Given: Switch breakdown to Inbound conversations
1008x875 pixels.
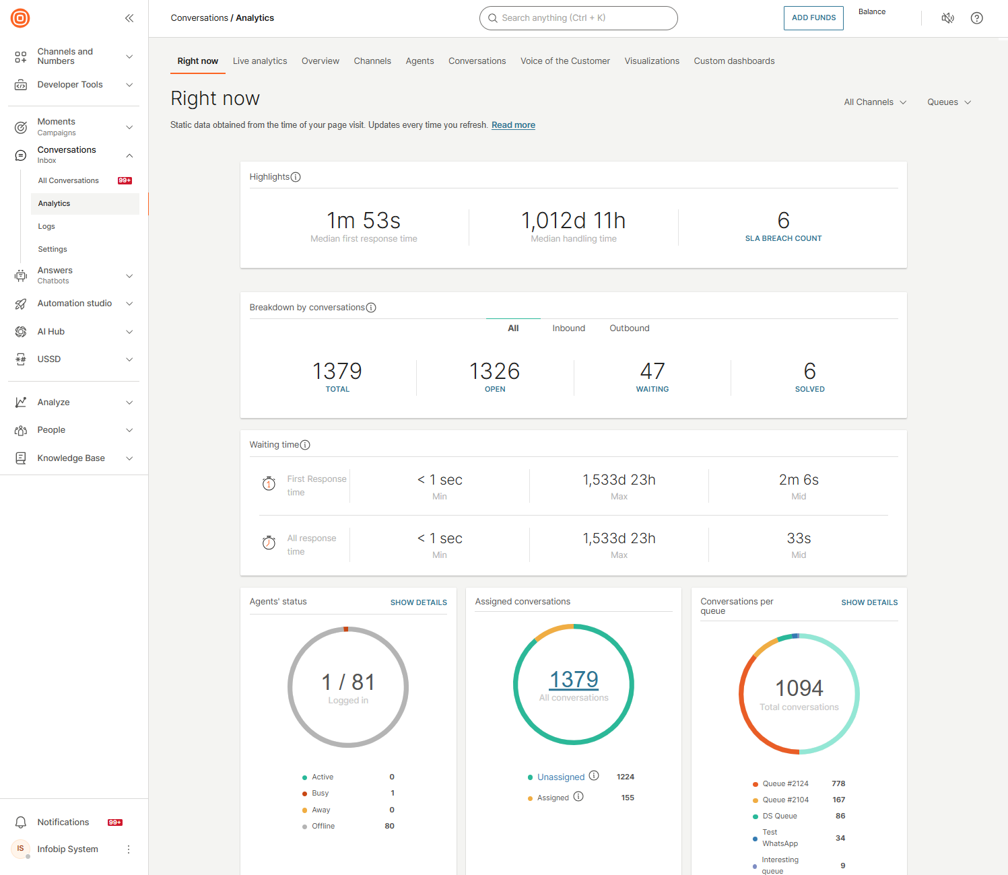Looking at the screenshot, I should [568, 328].
